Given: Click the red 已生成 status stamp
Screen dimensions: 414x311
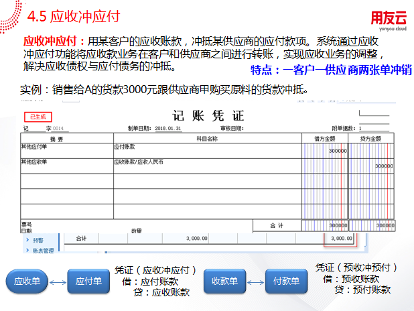Looking at the screenshot, I should pyautogui.click(x=35, y=116).
